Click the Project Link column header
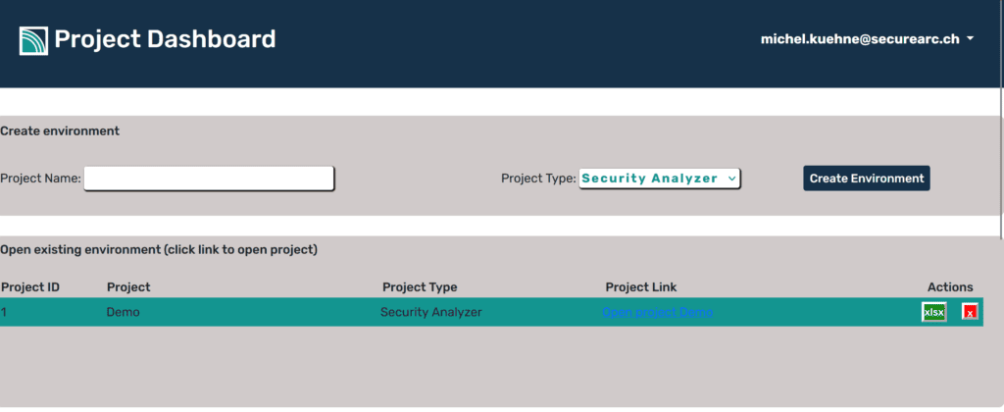 641,287
